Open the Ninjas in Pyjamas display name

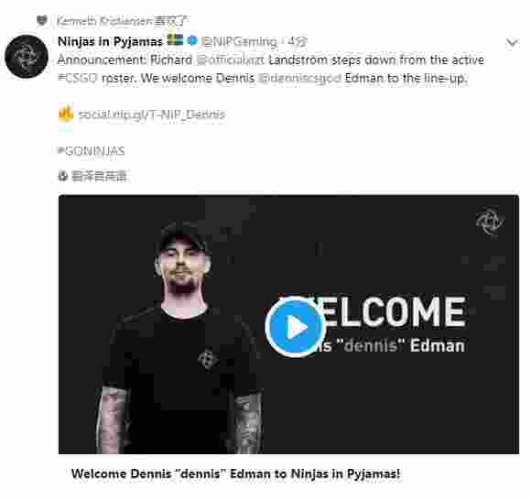pos(111,42)
